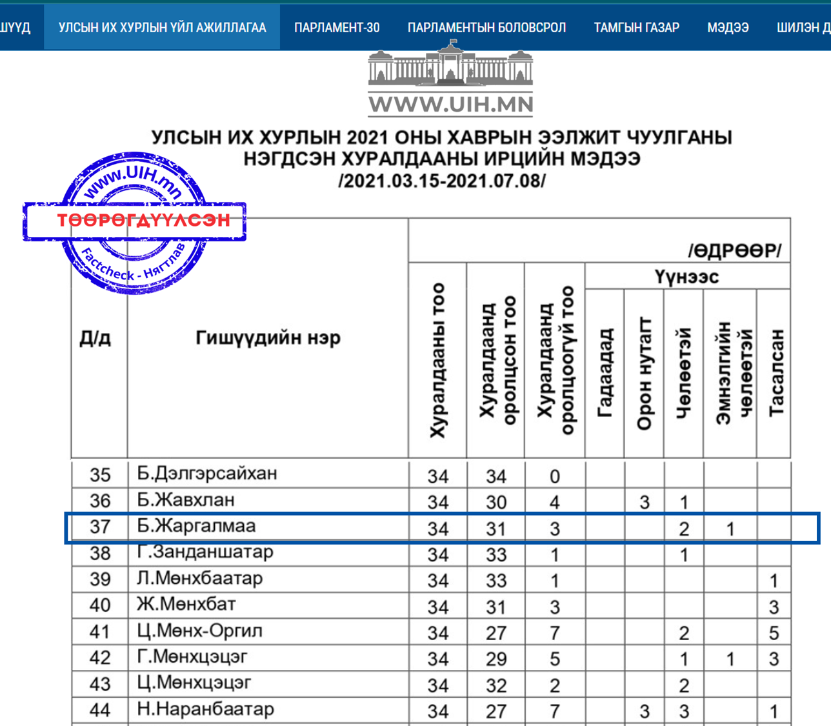Select ПАРЛАМЕНТЫН БОЛОВСРОЛ in navigation bar

[x=486, y=27]
